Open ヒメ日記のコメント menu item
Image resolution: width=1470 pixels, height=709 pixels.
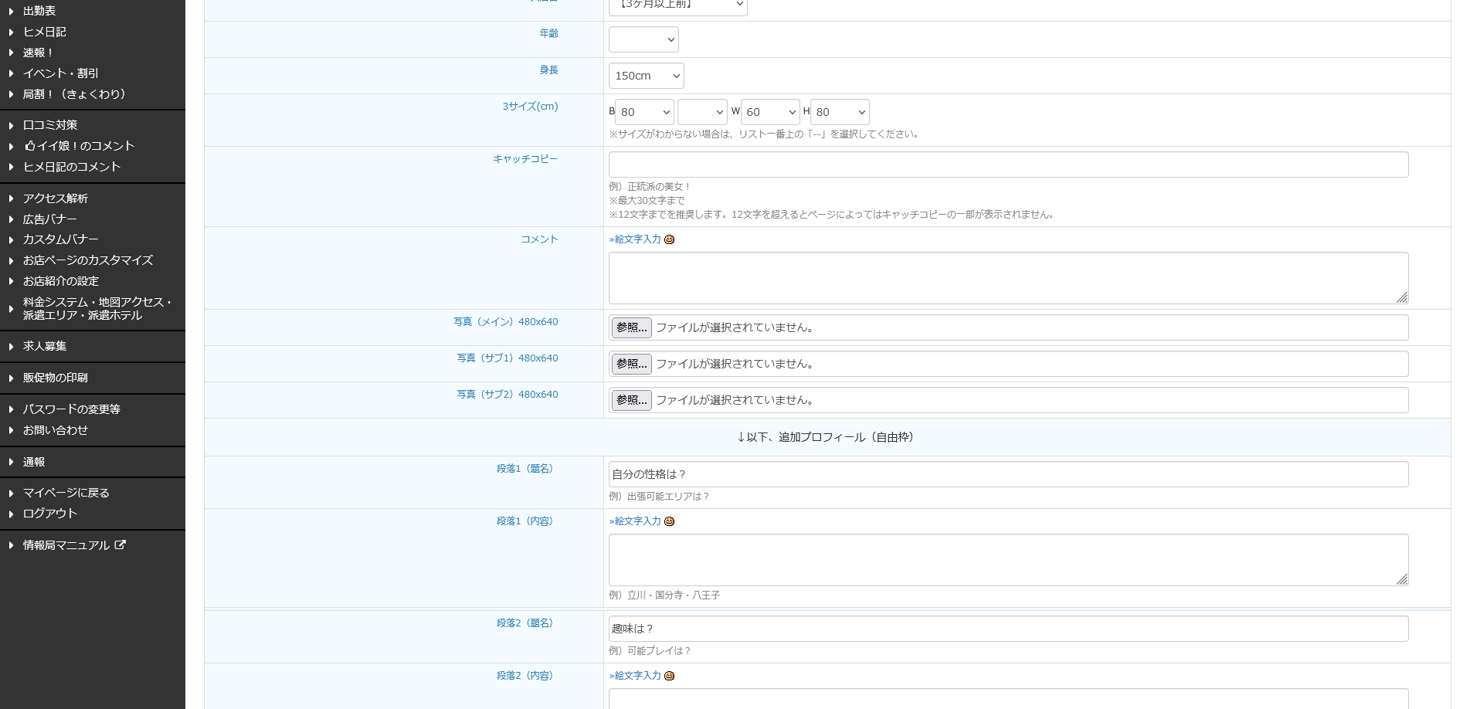point(72,167)
